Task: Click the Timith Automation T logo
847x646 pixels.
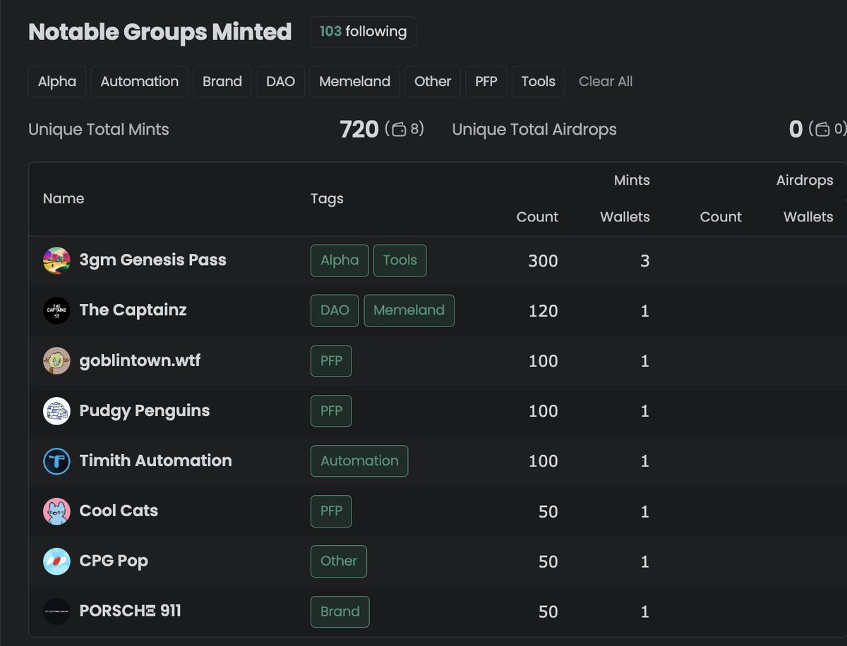Action: (56, 461)
